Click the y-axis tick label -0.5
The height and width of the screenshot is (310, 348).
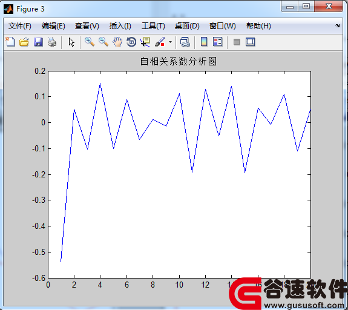39,252
